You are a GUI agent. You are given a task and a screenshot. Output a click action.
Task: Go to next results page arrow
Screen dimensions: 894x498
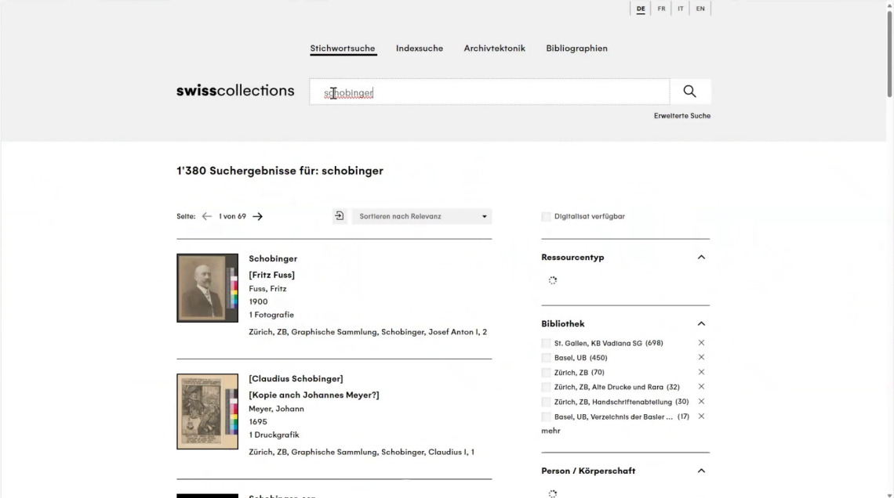257,217
